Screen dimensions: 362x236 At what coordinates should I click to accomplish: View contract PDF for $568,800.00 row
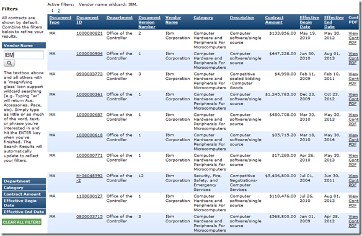[x=353, y=221]
